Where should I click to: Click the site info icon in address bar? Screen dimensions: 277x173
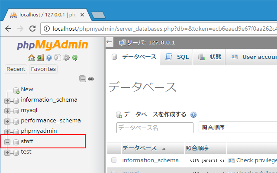coord(47,29)
